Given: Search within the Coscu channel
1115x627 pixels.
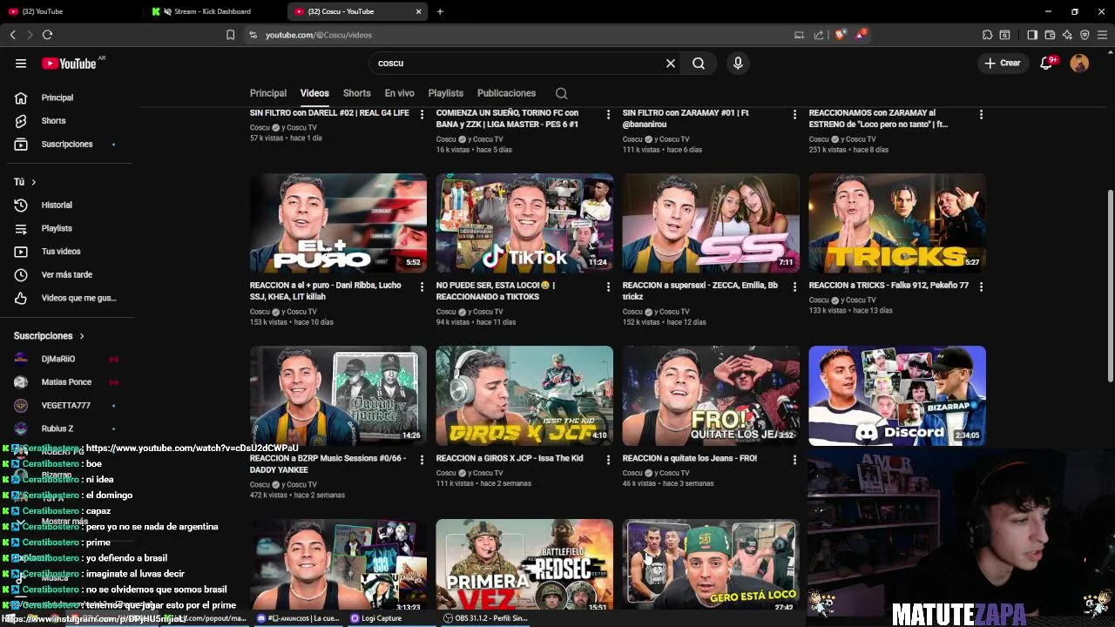Looking at the screenshot, I should [562, 93].
